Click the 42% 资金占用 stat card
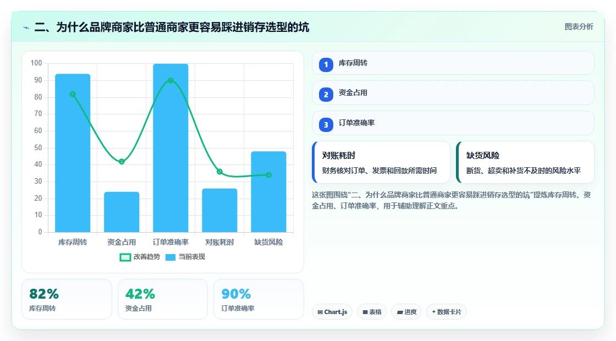The height and width of the screenshot is (341, 616). [x=163, y=299]
